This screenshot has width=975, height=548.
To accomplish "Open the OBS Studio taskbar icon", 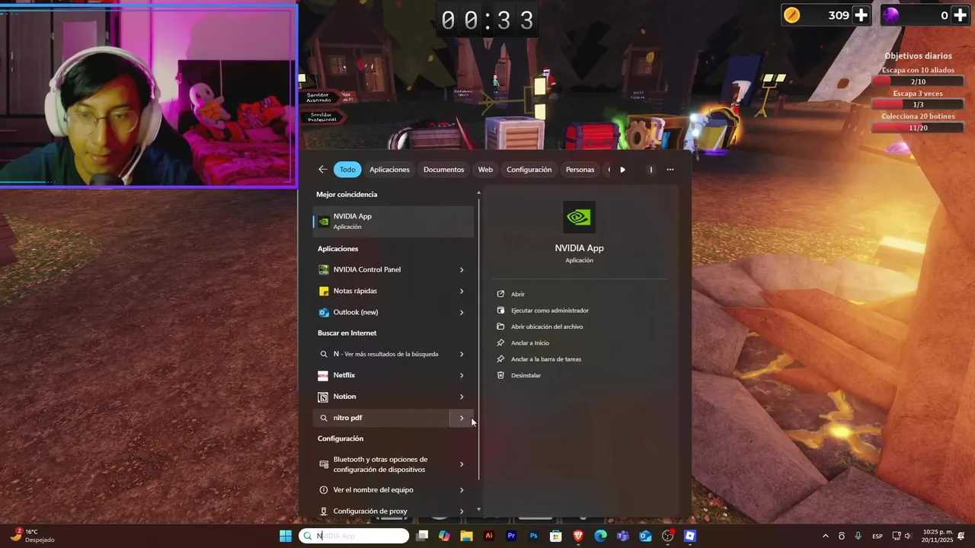I will (x=668, y=536).
